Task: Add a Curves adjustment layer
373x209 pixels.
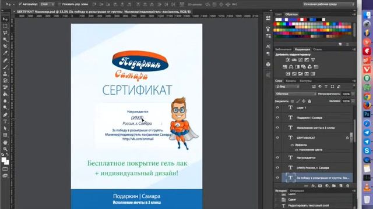Action: pos(301,60)
